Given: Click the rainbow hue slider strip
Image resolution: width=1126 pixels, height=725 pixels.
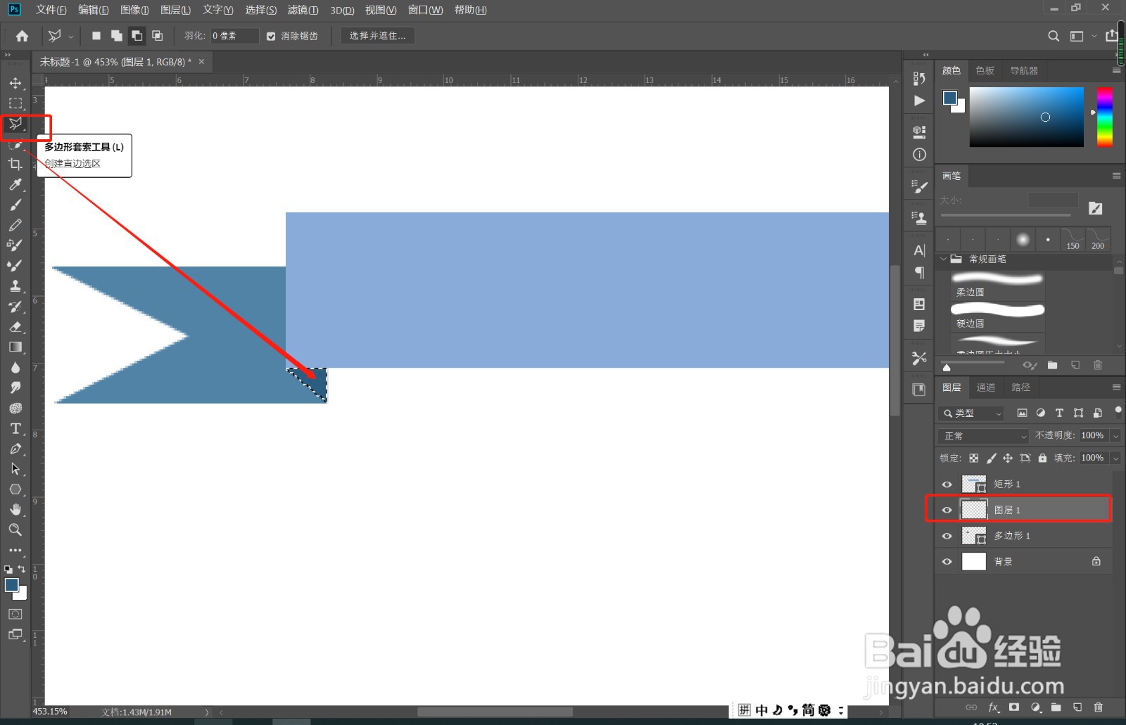Looking at the screenshot, I should (1105, 117).
